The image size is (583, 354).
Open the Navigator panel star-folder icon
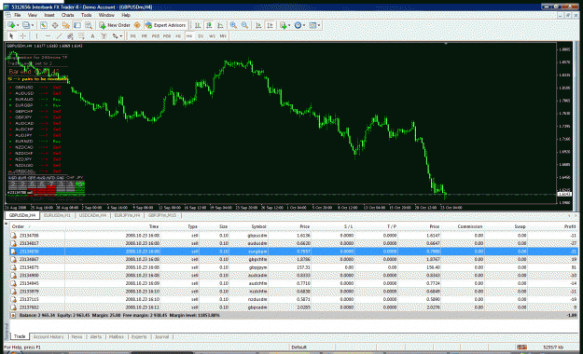coord(66,25)
